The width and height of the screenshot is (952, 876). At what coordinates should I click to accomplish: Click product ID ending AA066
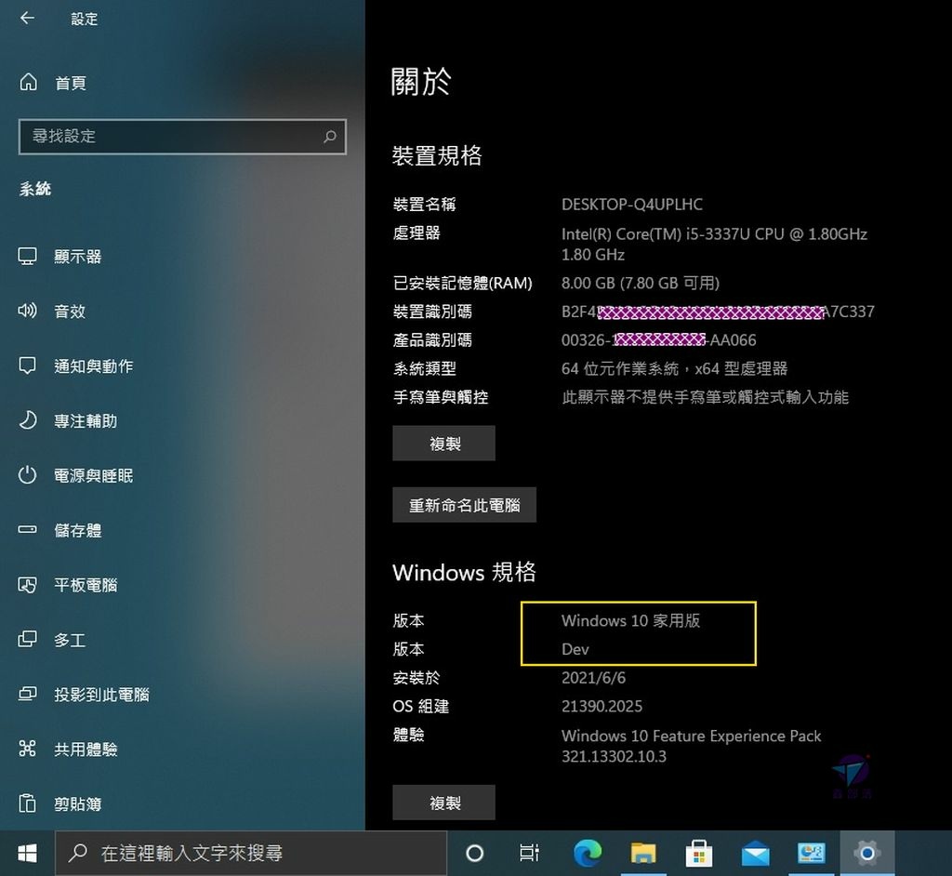[x=659, y=339]
